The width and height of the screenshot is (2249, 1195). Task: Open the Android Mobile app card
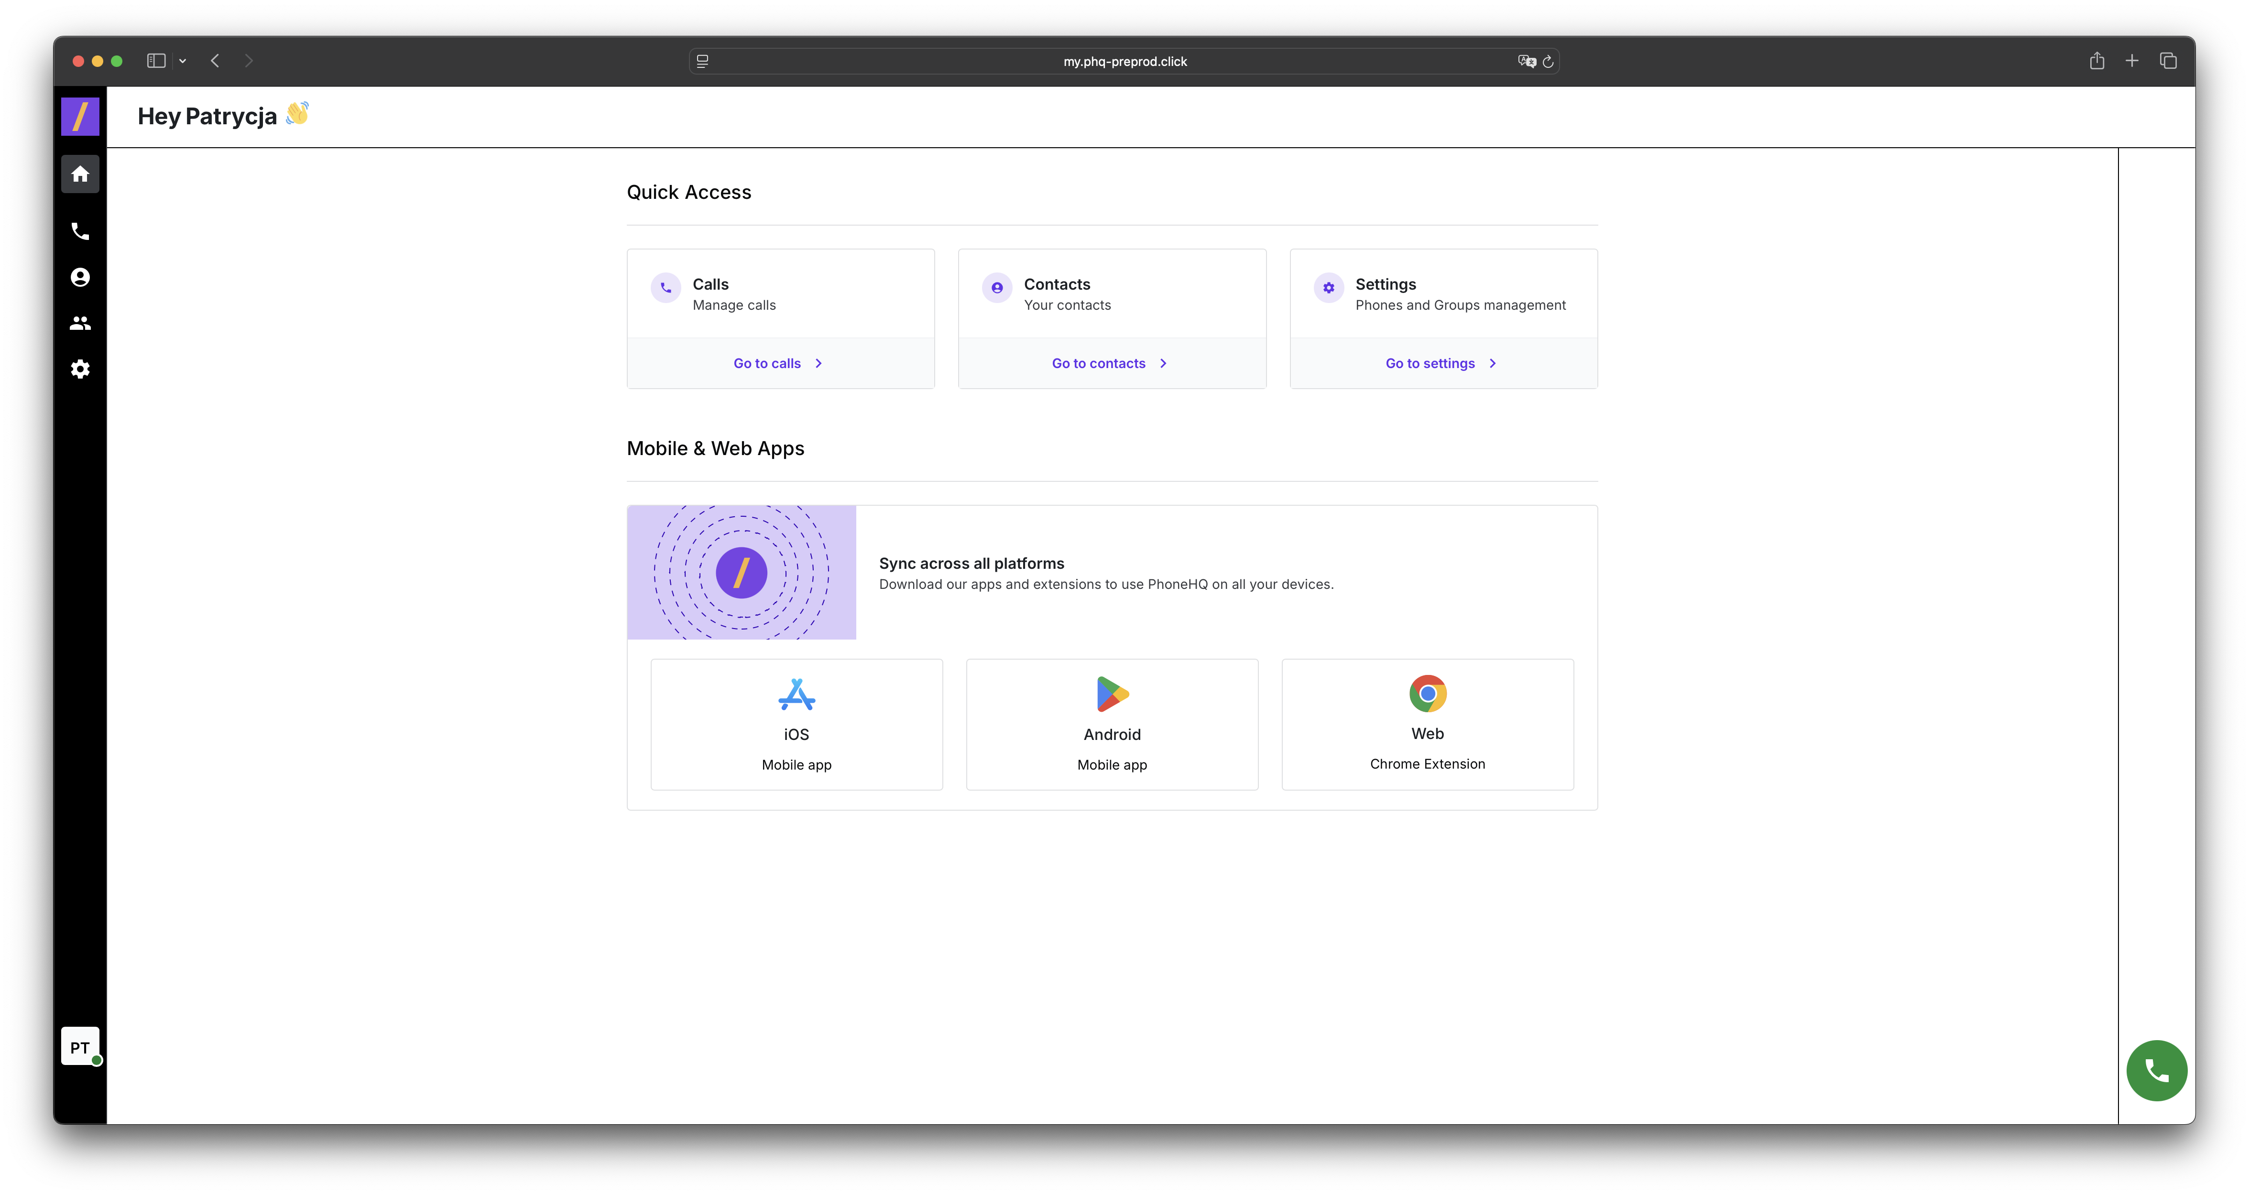click(1112, 724)
